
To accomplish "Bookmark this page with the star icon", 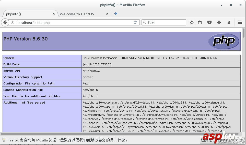I will [x=192, y=22].
